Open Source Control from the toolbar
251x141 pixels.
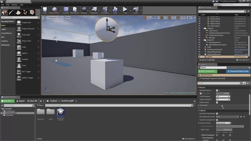(x=54, y=10)
